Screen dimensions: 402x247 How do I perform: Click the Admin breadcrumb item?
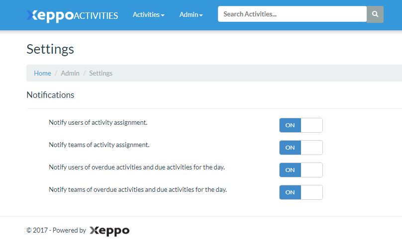click(70, 73)
